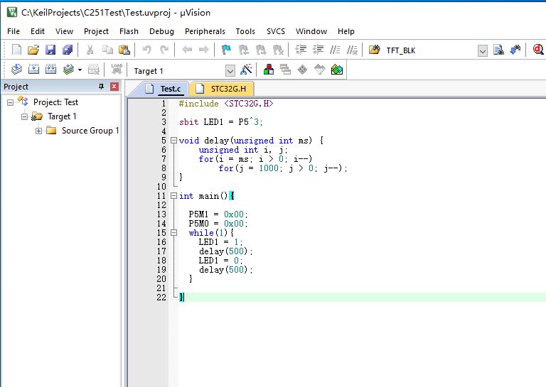Stop build icon
The width and height of the screenshot is (546, 387).
tap(93, 70)
